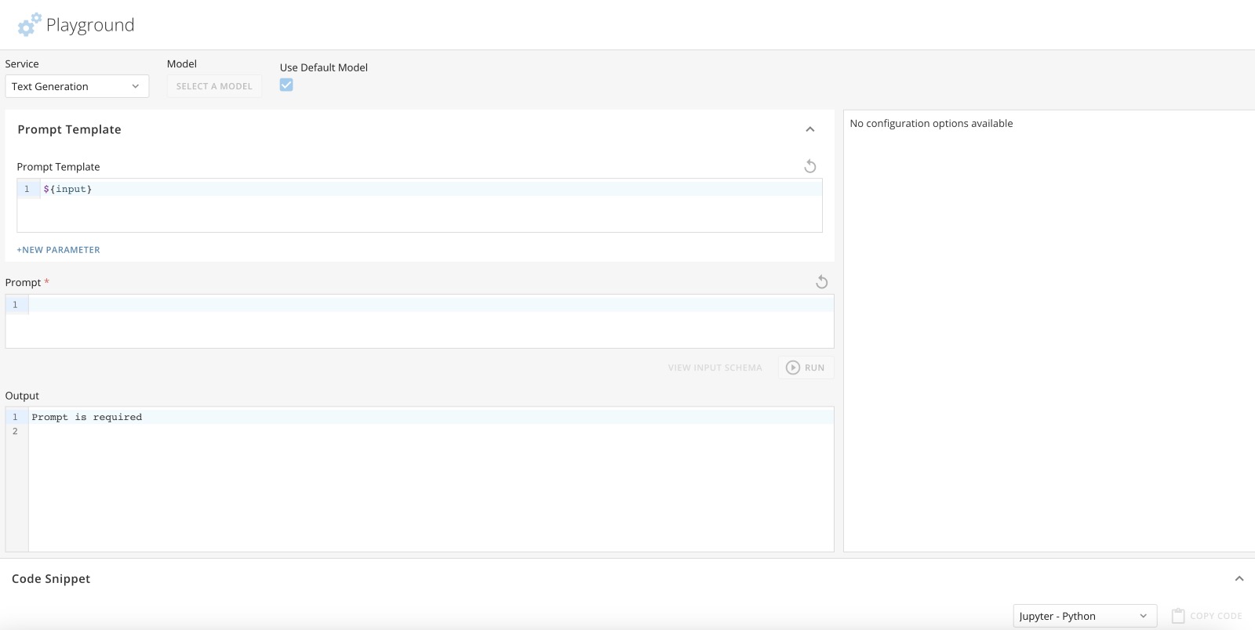Image resolution: width=1255 pixels, height=630 pixels.
Task: Click the Select a Model button
Action: [214, 86]
